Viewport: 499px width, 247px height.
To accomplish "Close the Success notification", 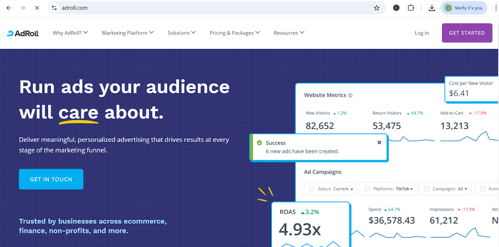I will click(379, 142).
